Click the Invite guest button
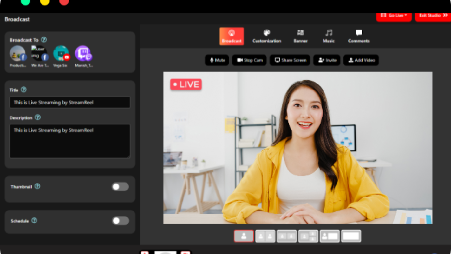451x254 pixels. tap(327, 60)
